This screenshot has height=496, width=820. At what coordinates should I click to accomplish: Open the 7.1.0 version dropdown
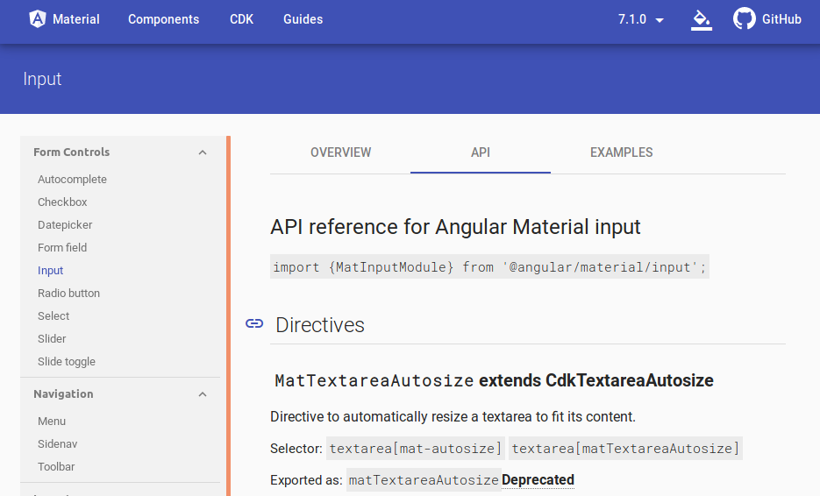click(641, 19)
